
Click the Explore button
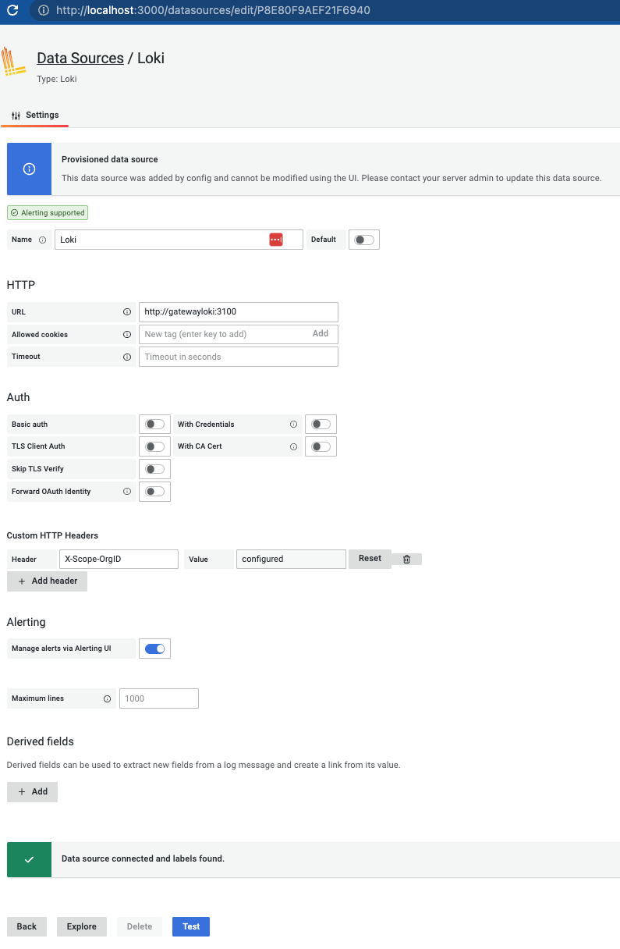(82, 926)
